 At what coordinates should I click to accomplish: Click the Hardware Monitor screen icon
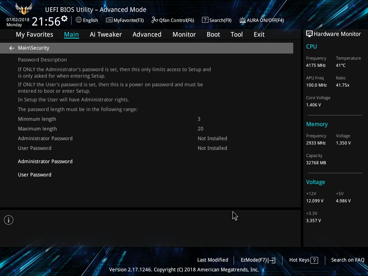(x=309, y=34)
